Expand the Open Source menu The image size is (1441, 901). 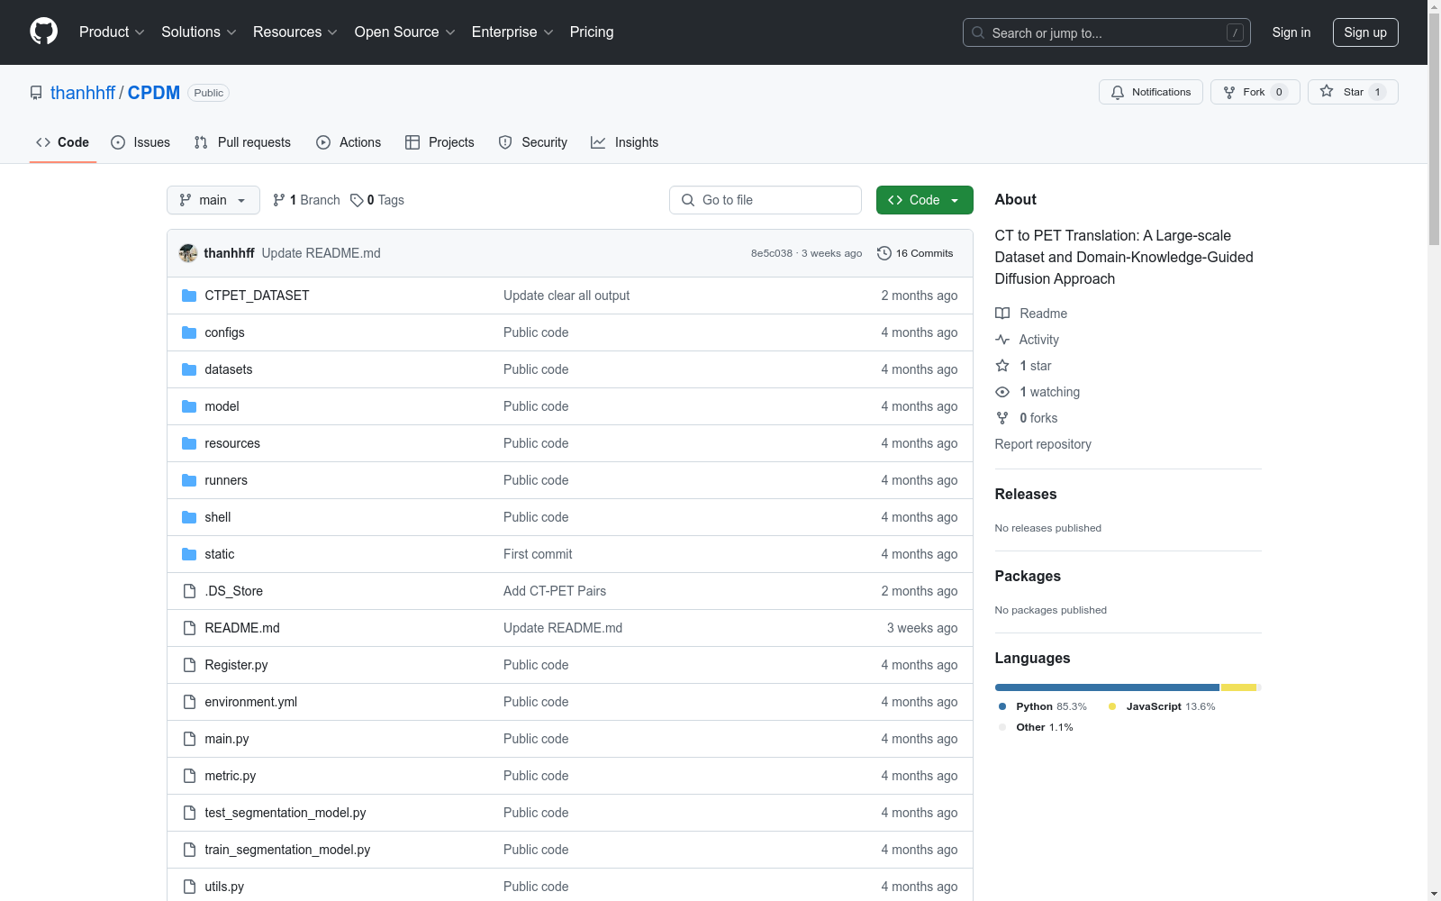point(405,32)
